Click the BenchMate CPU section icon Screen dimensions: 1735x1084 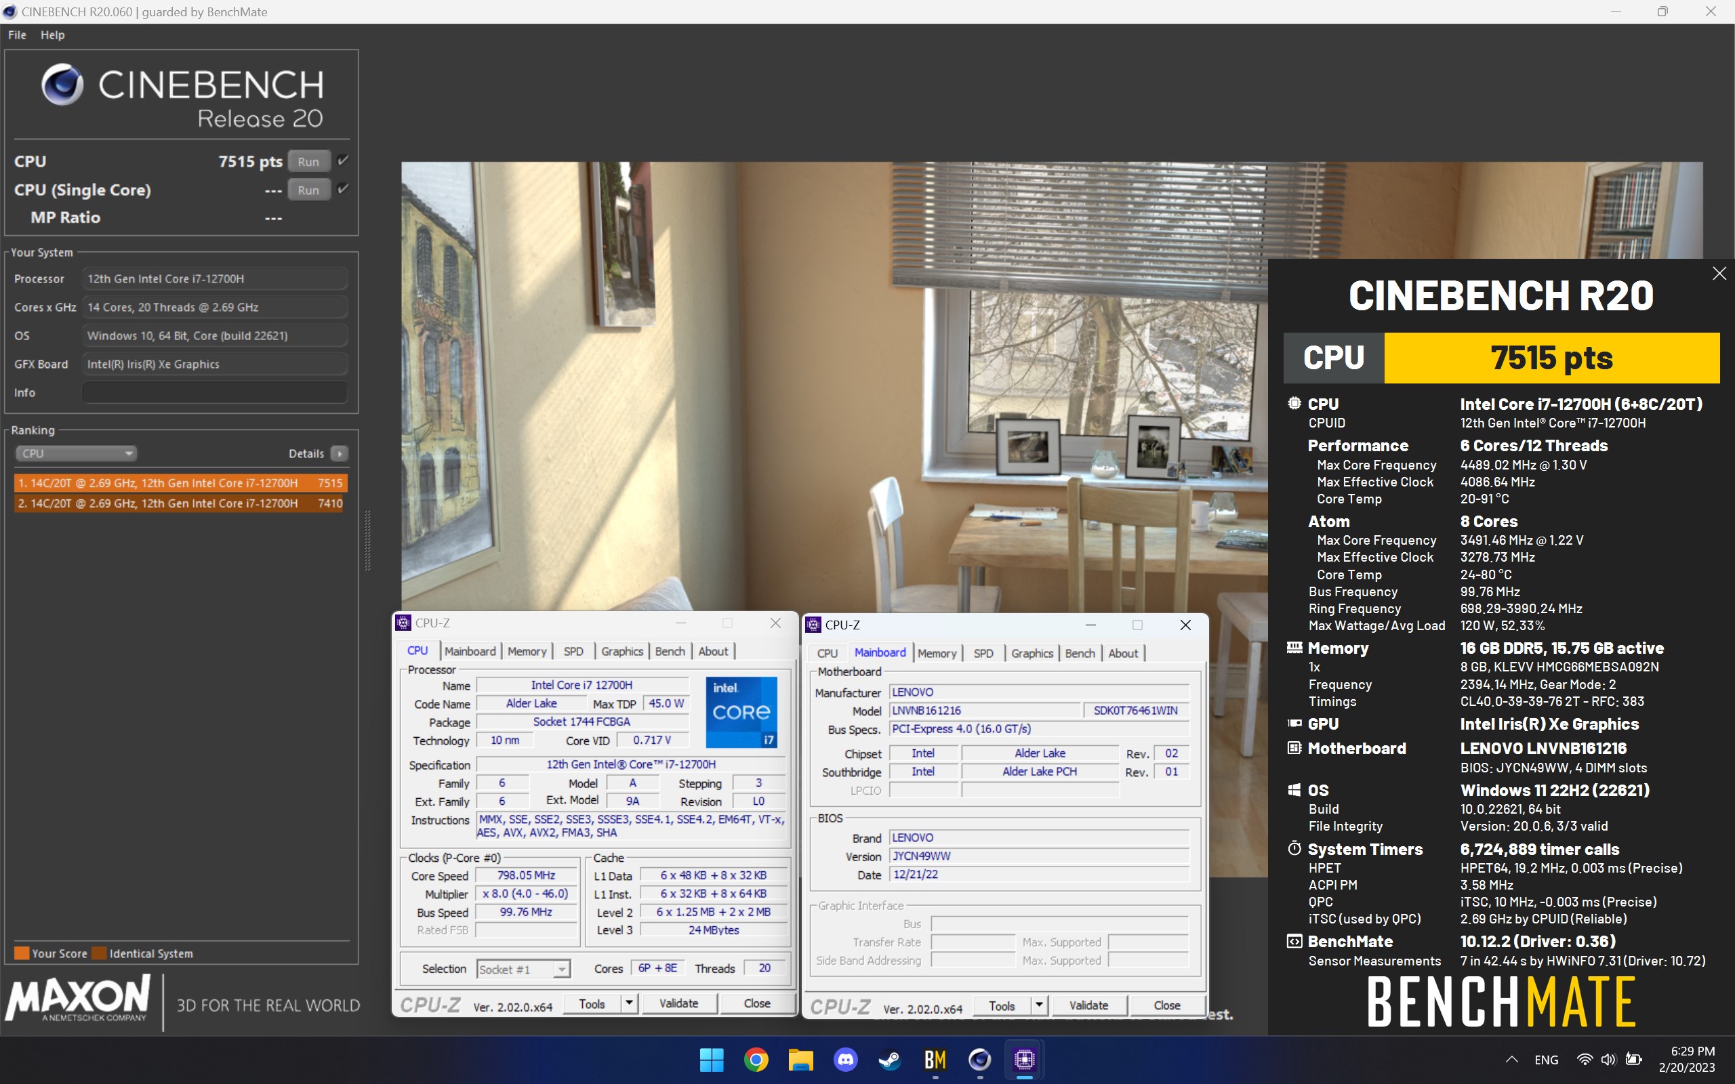point(1294,403)
